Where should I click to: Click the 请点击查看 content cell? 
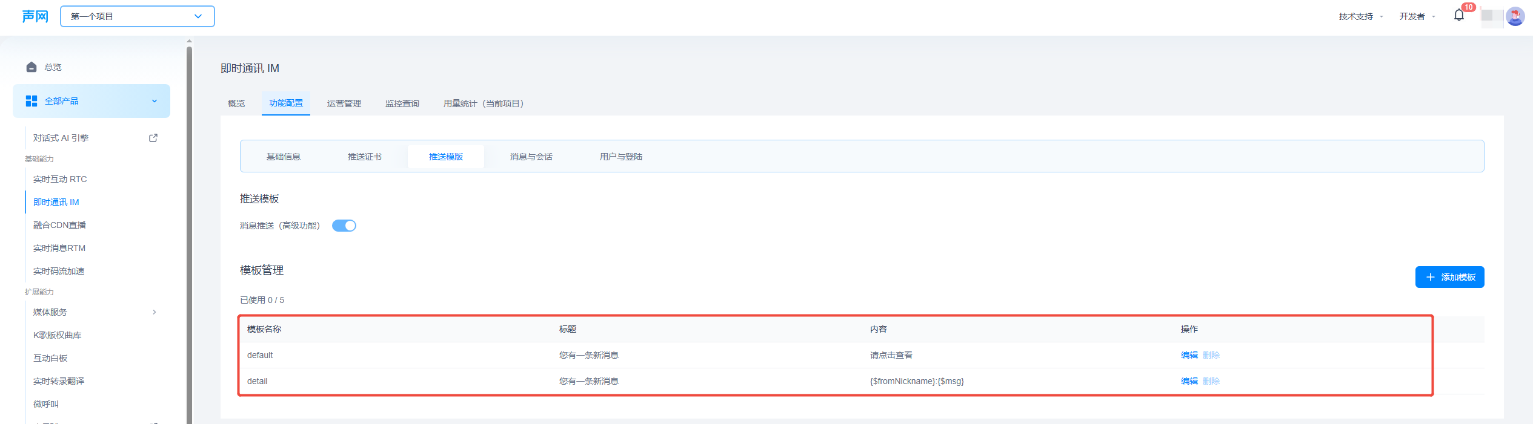point(891,355)
